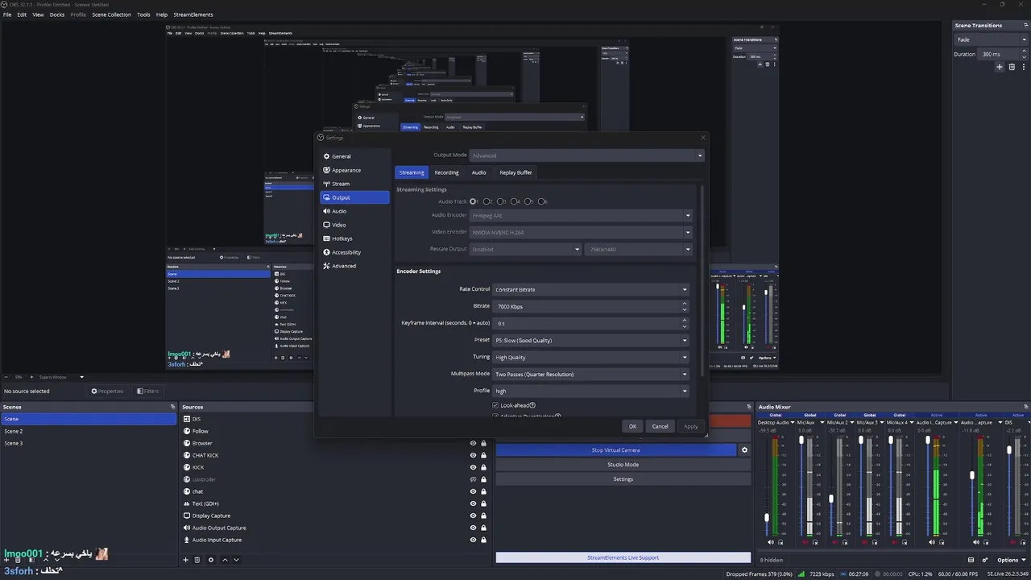This screenshot has height=580, width=1031.
Task: Add a new source in Sources panel
Action: pos(186,560)
